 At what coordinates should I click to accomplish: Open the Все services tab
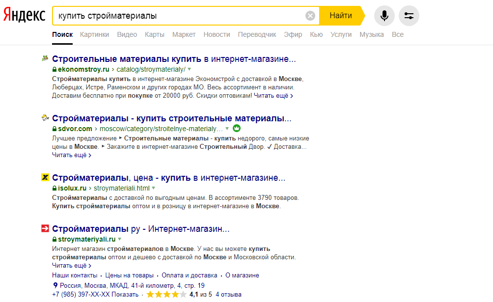coord(397,34)
